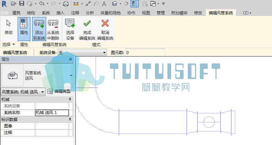Click 完成编辑系统 green checkmark
The height and width of the screenshot is (145, 272).
pos(87,29)
